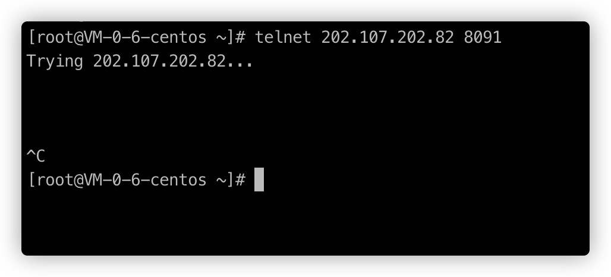
Task: Click the ^C interrupt text
Action: [36, 156]
